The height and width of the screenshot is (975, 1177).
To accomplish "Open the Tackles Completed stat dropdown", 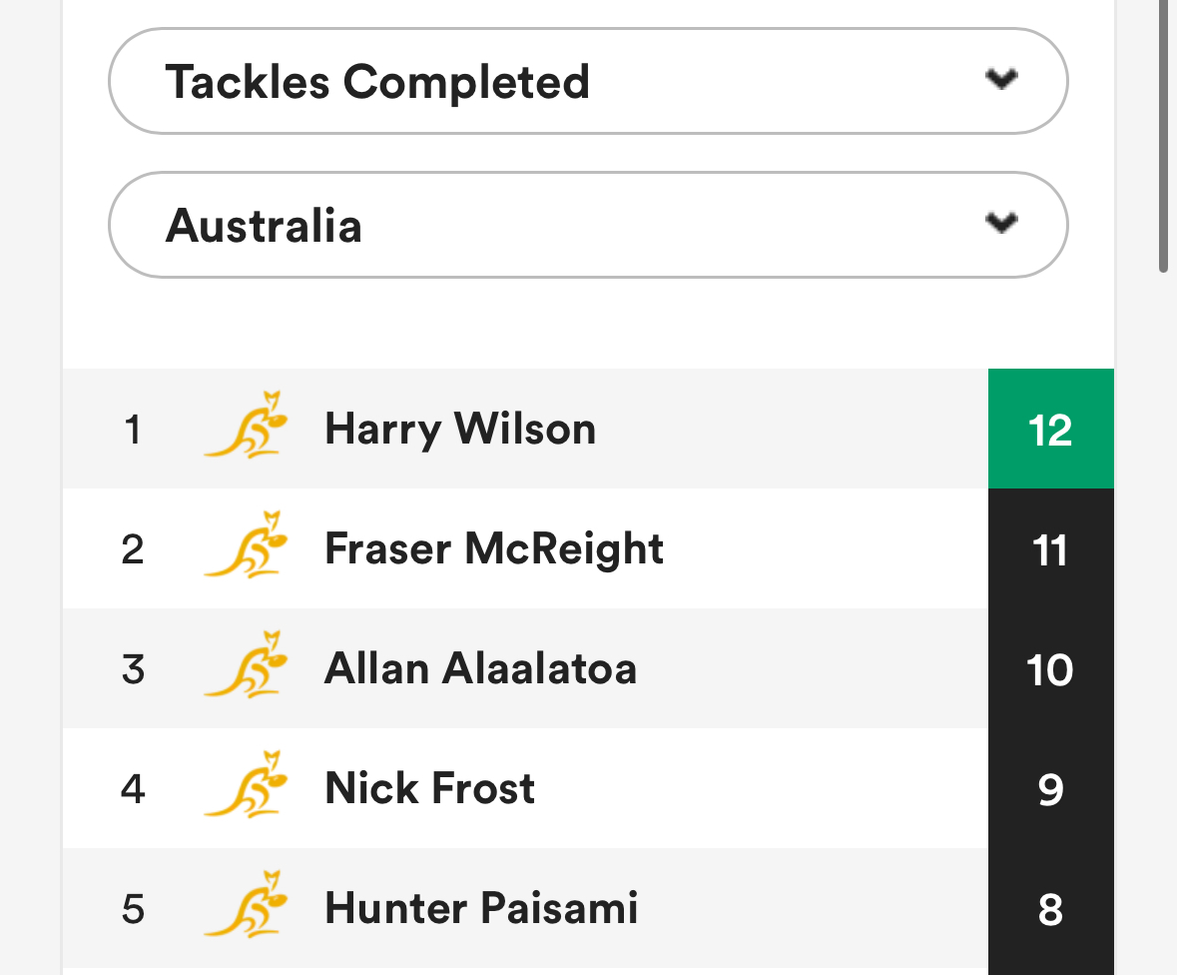I will click(x=588, y=81).
